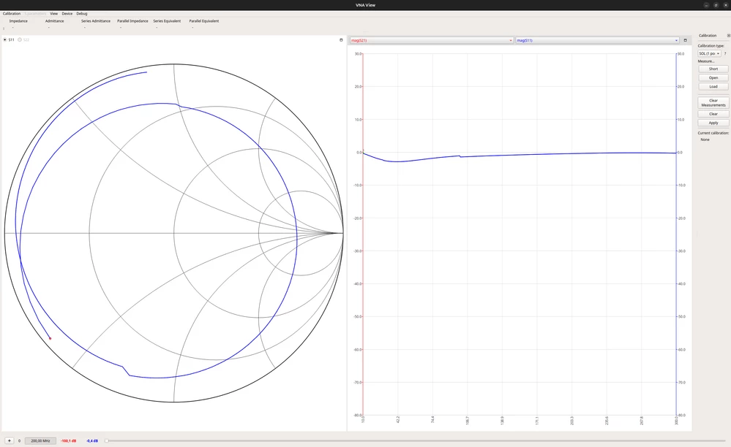Select the S11 radio button
Image resolution: width=731 pixels, height=447 pixels.
pos(5,40)
